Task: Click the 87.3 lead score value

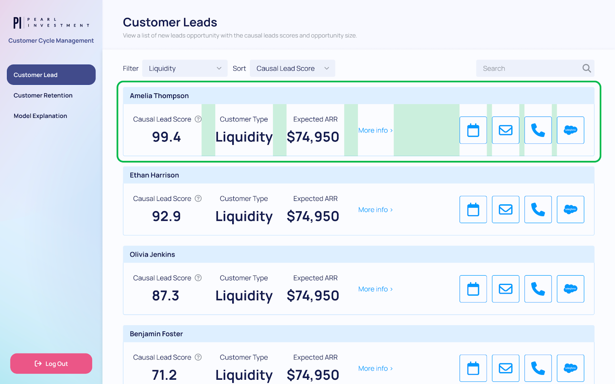Action: point(166,296)
